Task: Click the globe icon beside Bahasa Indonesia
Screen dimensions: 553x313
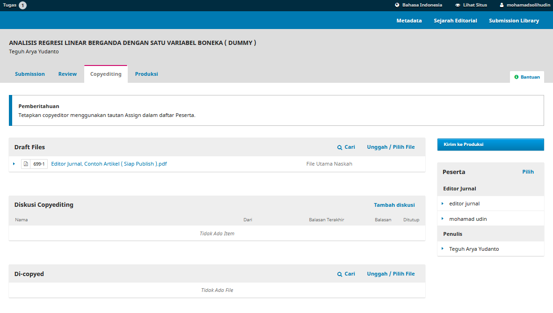Action: (x=397, y=5)
